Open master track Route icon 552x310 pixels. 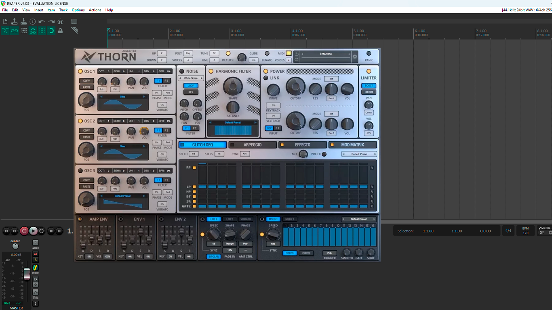pos(36,268)
